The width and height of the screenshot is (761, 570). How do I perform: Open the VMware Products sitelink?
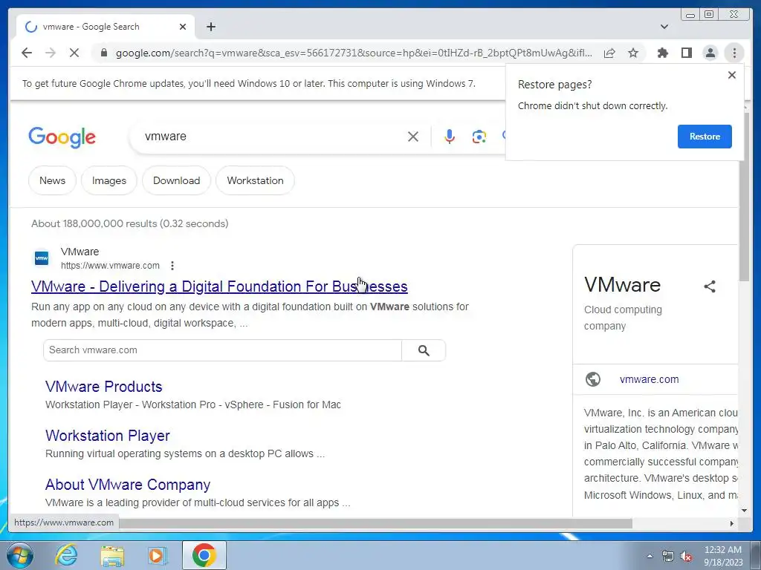click(104, 386)
